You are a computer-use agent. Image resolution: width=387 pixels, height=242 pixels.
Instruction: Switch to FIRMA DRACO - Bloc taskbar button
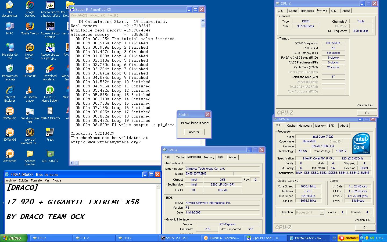[308, 238]
